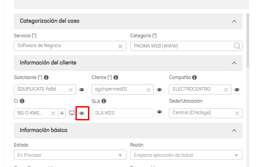This screenshot has width=259, height=167.
Task: Click the vertical scrollbar thumb
Action: pyautogui.click(x=247, y=40)
